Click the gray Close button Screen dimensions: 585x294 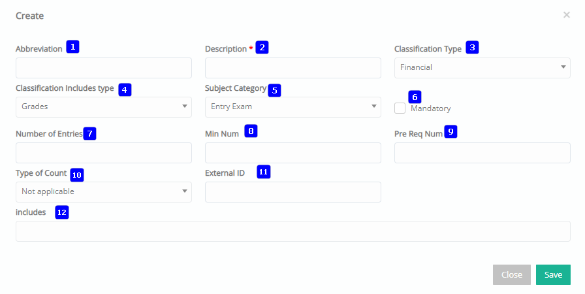point(511,274)
